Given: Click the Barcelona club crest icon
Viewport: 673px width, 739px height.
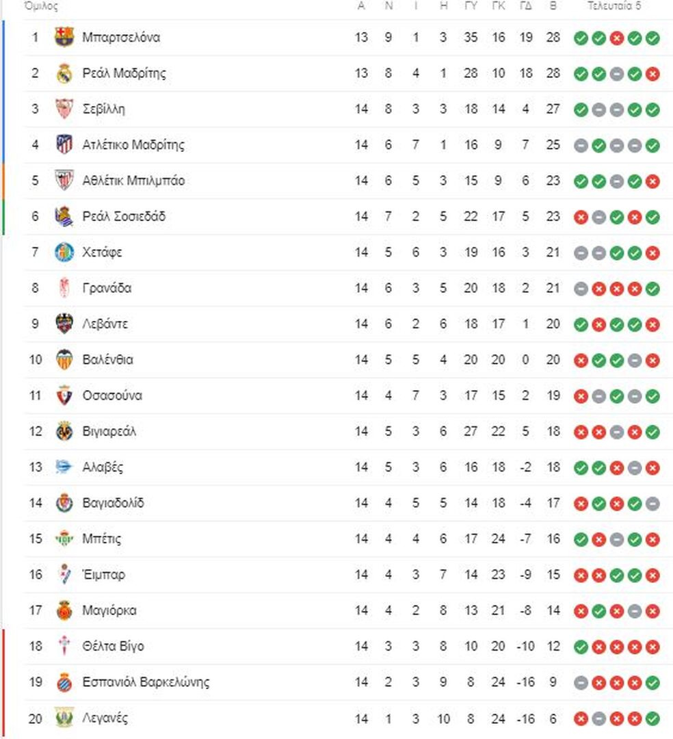Looking at the screenshot, I should (x=64, y=37).
